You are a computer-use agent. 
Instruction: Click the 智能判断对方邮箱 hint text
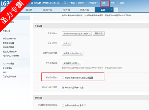[92, 68]
